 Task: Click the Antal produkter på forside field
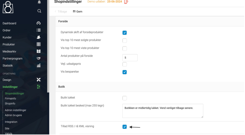click(130, 58)
